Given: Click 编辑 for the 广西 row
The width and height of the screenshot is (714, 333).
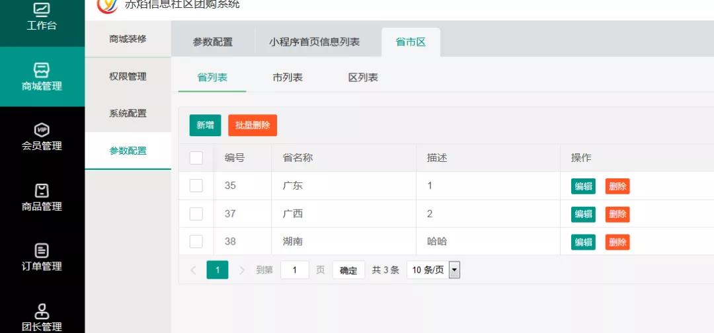Looking at the screenshot, I should click(583, 214).
